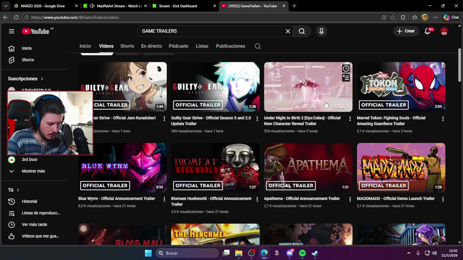
Task: Open the Pódcasts tab
Action: point(178,46)
